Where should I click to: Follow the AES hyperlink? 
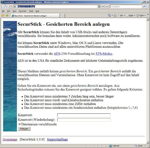coord(57,54)
